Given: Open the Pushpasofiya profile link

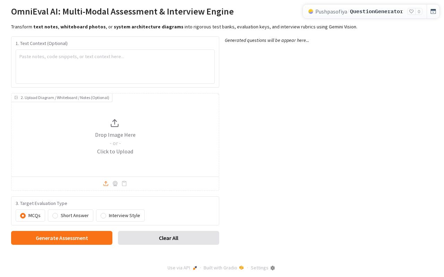Looking at the screenshot, I should tap(331, 11).
